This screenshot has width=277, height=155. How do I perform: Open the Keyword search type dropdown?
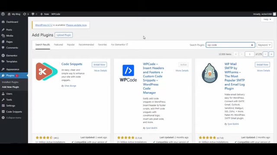pyautogui.click(x=264, y=45)
